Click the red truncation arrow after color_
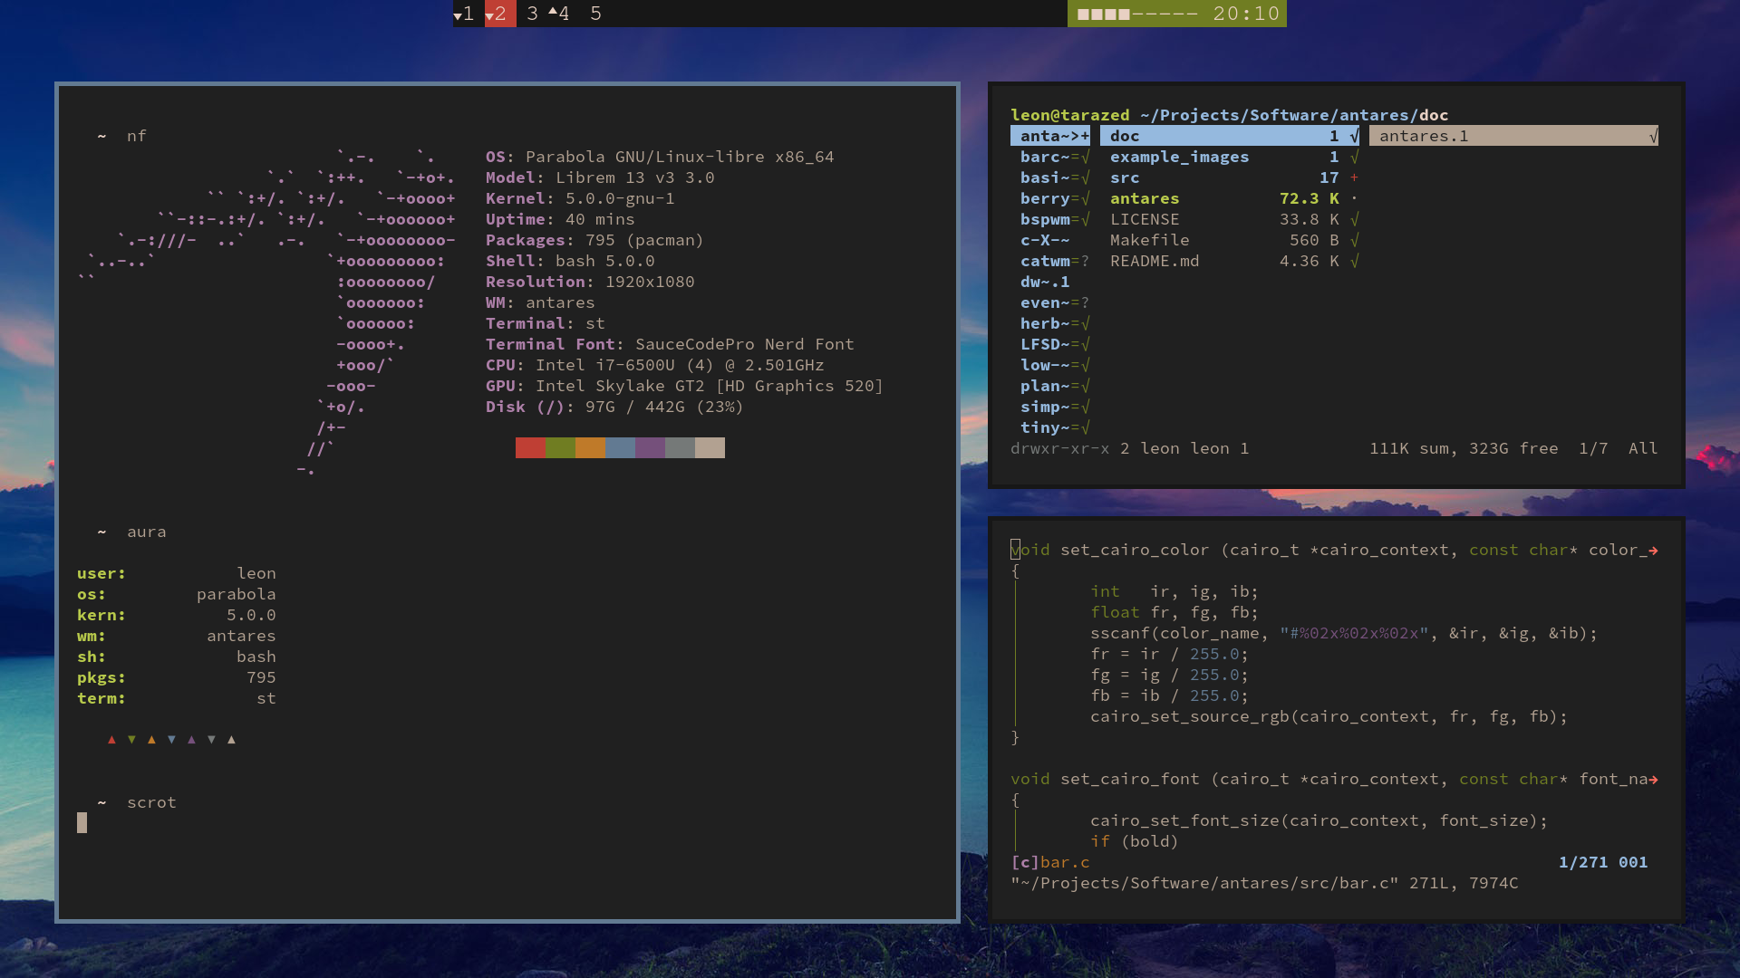 coord(1653,551)
